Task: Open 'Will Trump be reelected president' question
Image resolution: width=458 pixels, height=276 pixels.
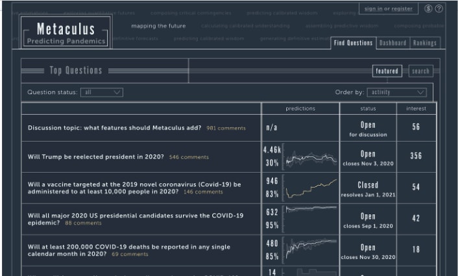Action: (x=96, y=157)
